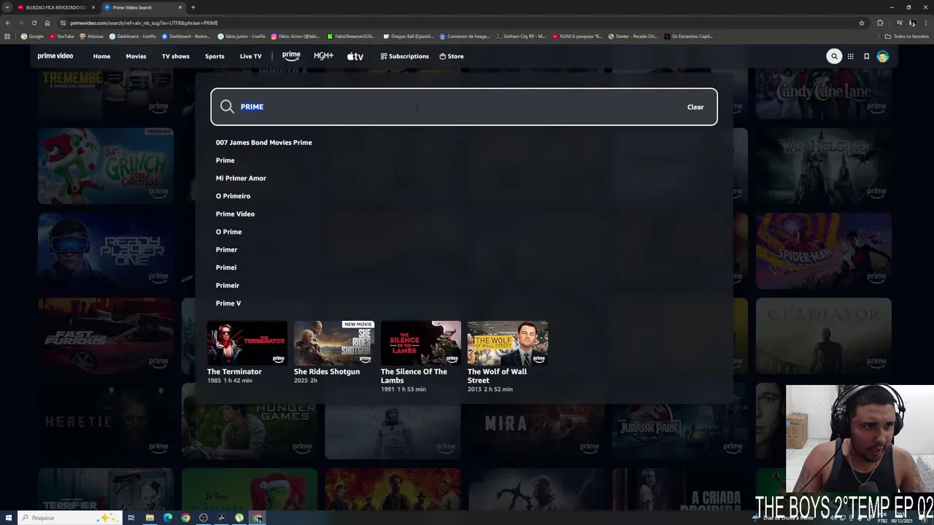This screenshot has width=934, height=525.
Task: Select suggestion O Prime
Action: [x=228, y=232]
